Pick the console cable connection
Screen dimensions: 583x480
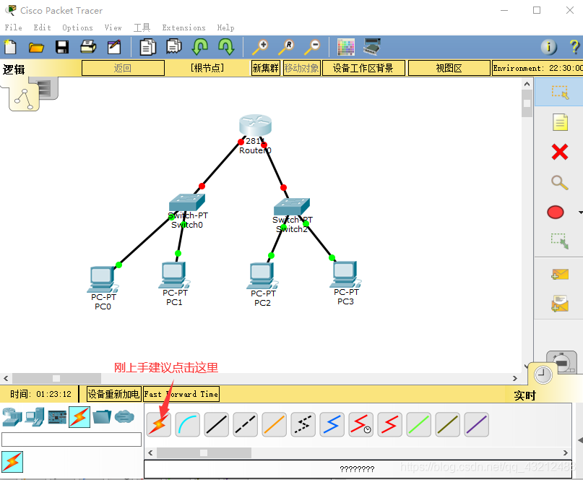pos(187,424)
